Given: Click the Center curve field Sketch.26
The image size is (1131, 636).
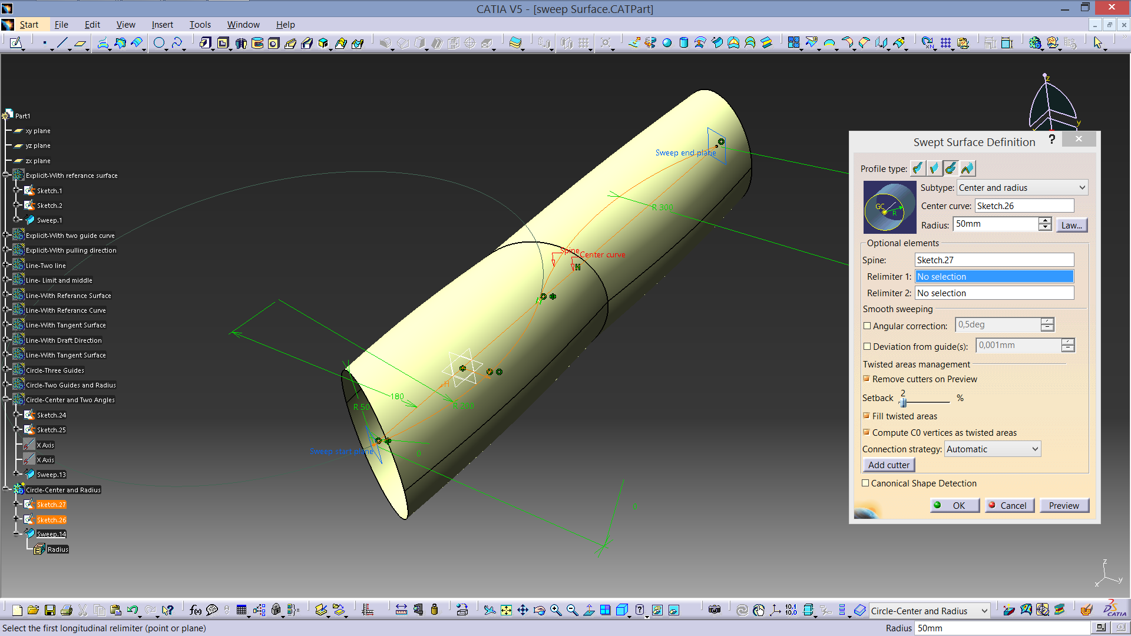Looking at the screenshot, I should (1024, 206).
